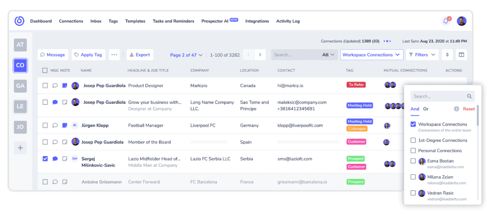Go to the next page arrow
490x213 pixels.
tap(260, 54)
